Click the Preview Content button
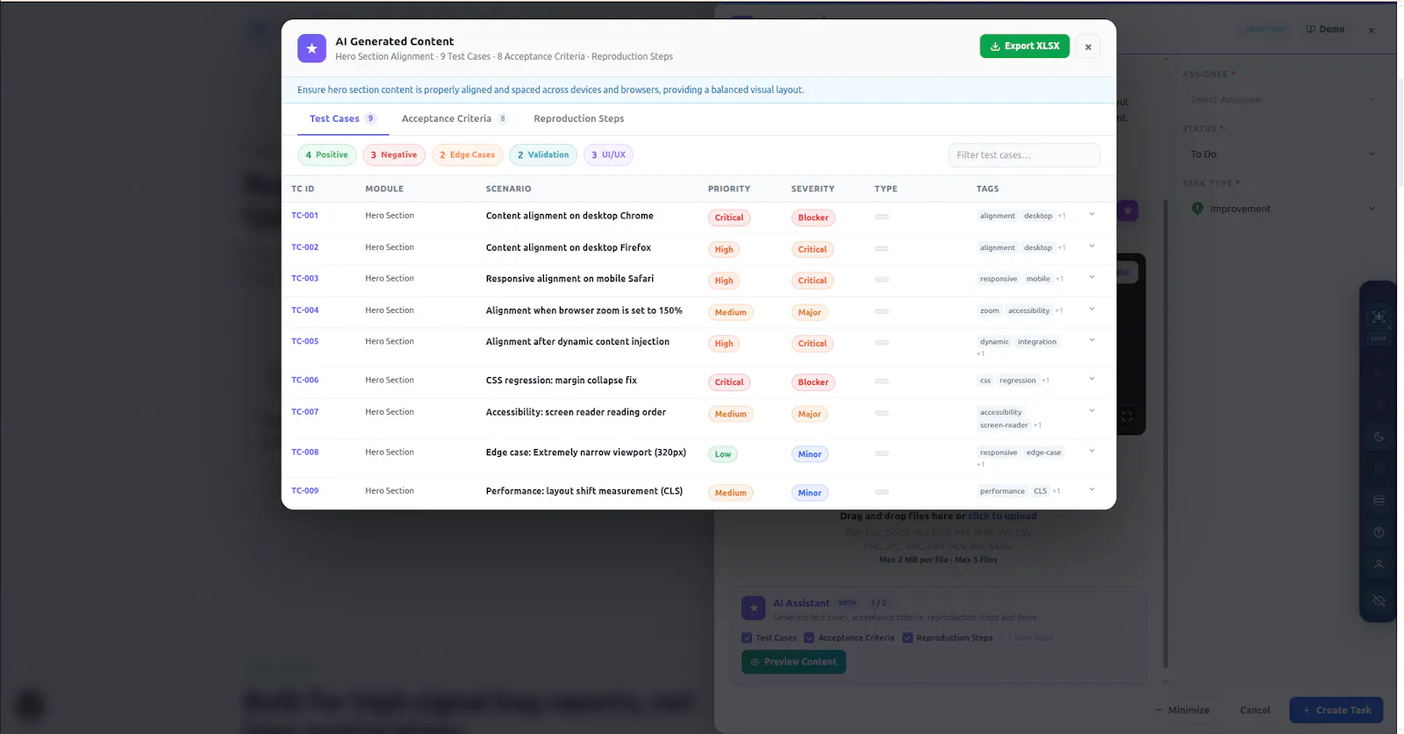This screenshot has height=734, width=1404. (793, 662)
